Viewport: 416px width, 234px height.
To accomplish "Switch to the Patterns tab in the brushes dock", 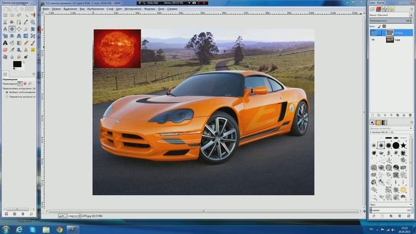I will click(378, 122).
